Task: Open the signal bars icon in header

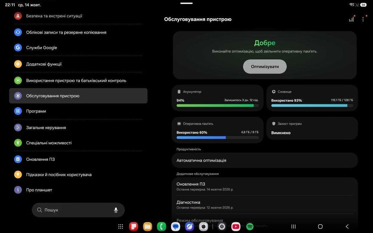Action: pos(351,19)
